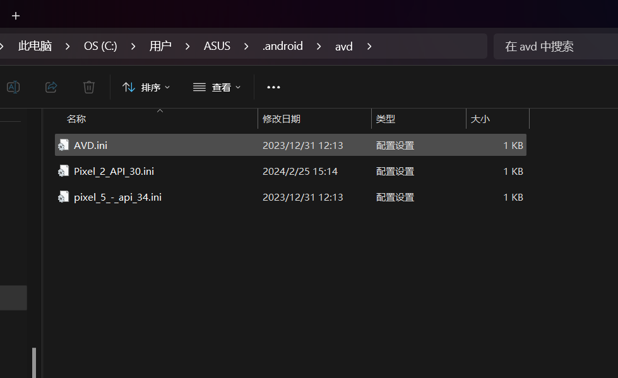This screenshot has height=378, width=618.
Task: Click the date 2024/2/25 15:14
Action: pos(300,171)
